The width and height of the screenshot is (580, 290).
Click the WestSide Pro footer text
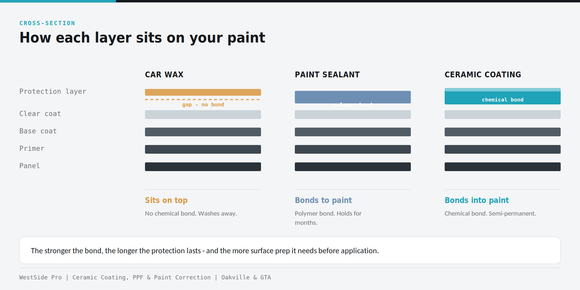tap(145, 277)
